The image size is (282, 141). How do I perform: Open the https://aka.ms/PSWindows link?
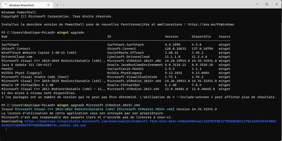tap(211, 24)
